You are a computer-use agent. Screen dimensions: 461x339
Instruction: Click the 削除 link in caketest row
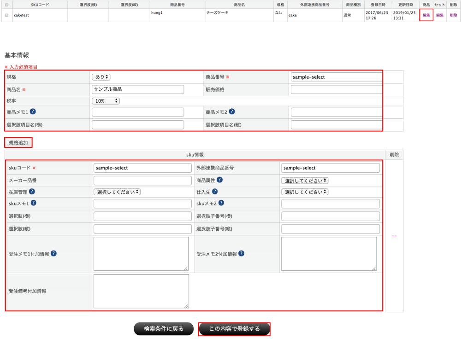[453, 15]
